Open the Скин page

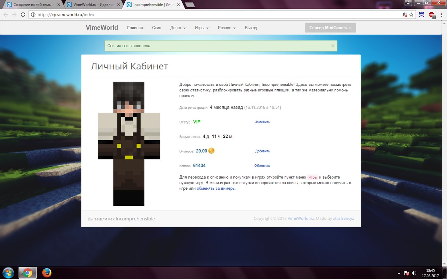156,28
